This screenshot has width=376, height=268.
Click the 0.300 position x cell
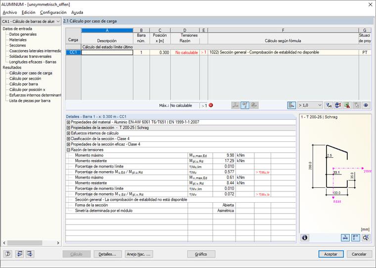point(160,52)
